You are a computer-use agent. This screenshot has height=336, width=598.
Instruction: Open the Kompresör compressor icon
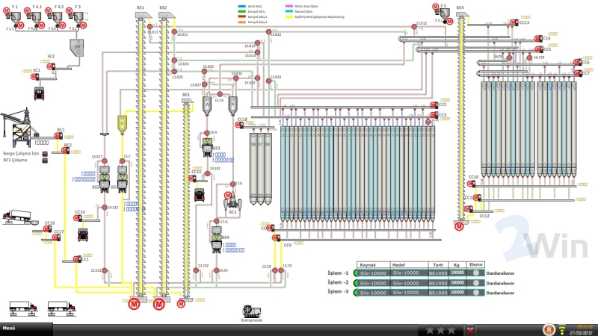[247, 311]
